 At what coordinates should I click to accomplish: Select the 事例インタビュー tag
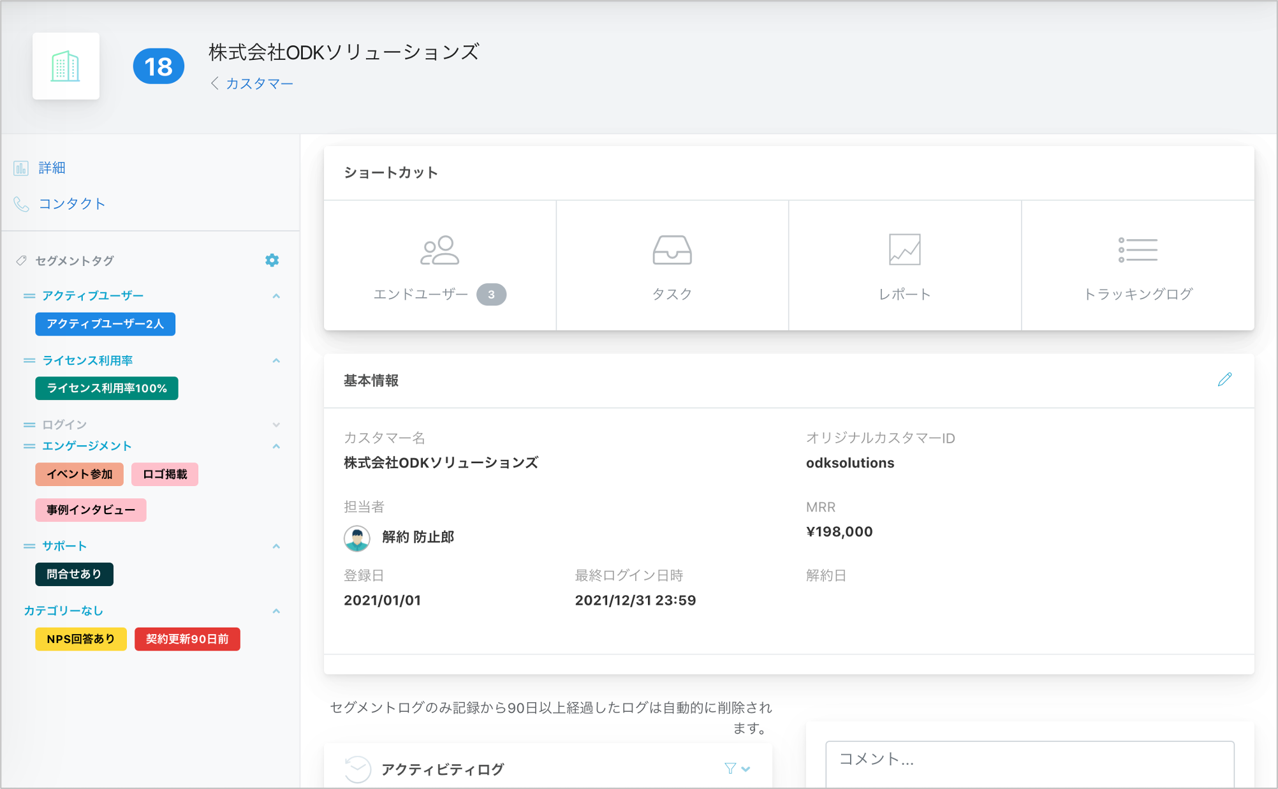[x=91, y=510]
